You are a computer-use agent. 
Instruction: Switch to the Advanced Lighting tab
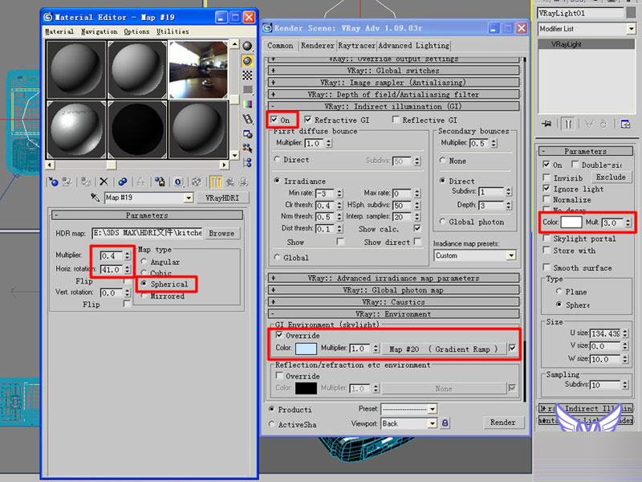413,46
